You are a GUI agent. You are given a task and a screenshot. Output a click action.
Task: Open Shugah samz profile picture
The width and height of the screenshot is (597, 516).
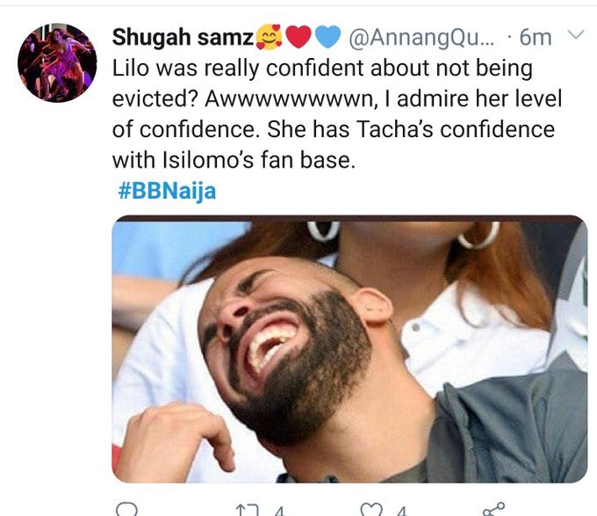(x=57, y=62)
